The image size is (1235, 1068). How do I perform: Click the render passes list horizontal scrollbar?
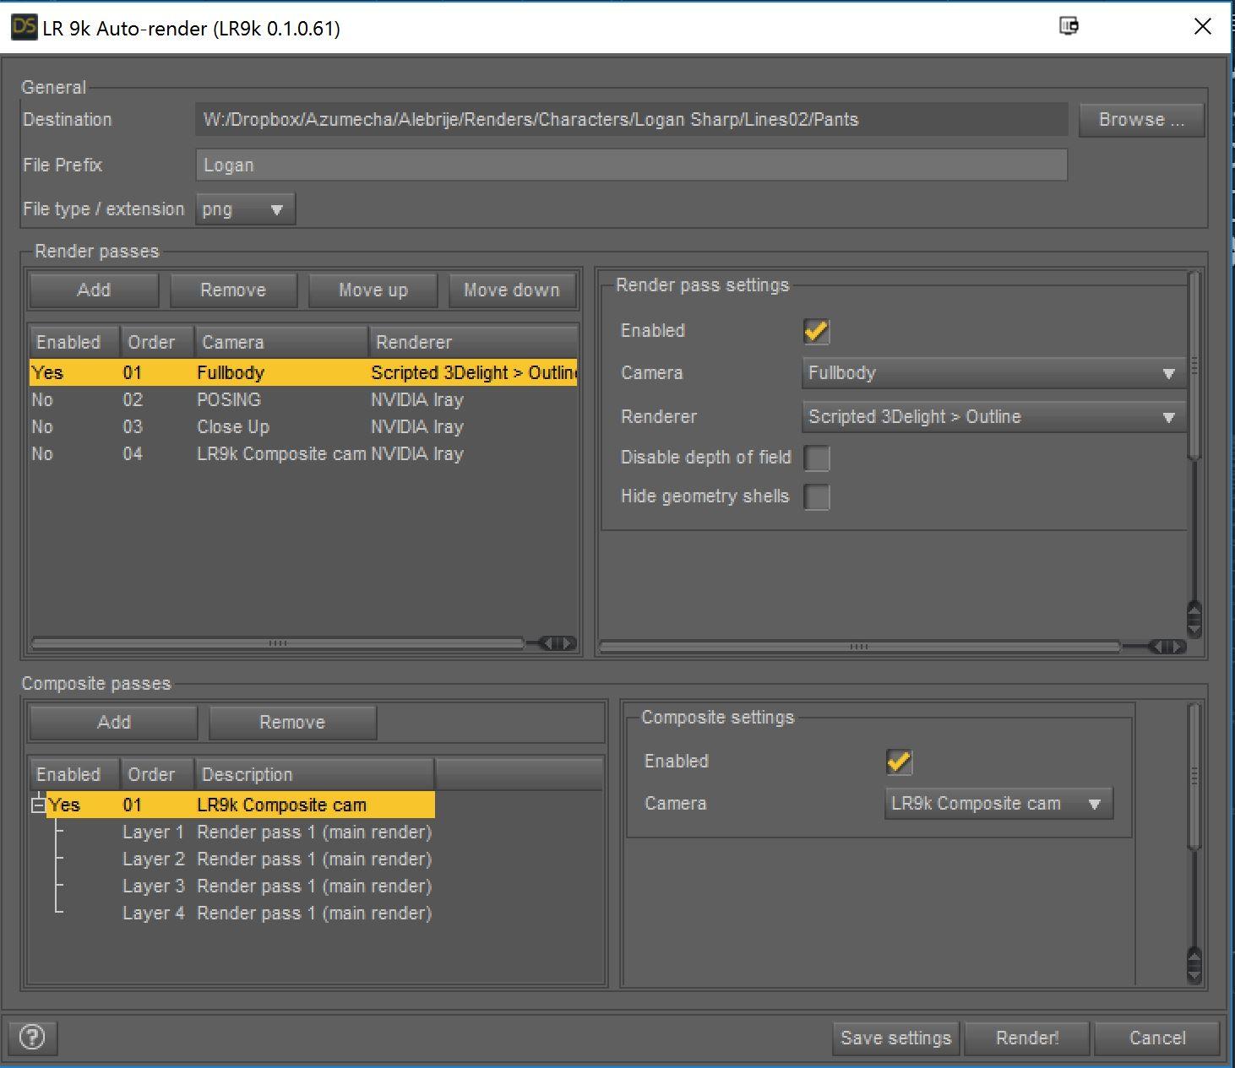[x=277, y=643]
